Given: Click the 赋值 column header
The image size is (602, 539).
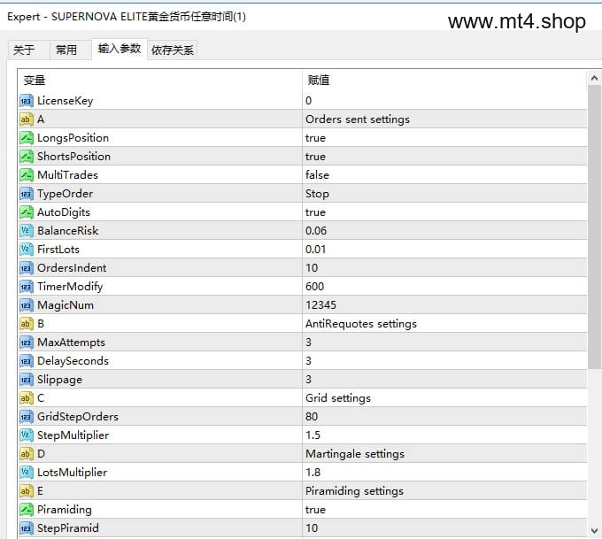Looking at the screenshot, I should (x=444, y=81).
